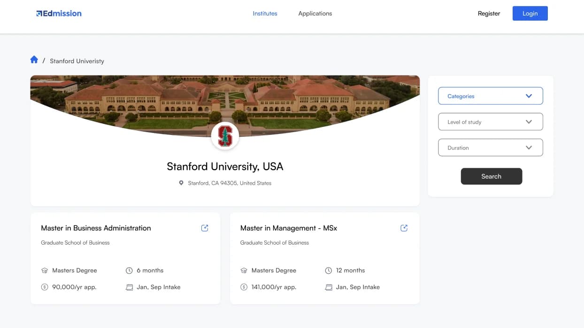The image size is (584, 328).
Task: Select Stanford Univeristy breadcrumb text
Action: (x=77, y=61)
